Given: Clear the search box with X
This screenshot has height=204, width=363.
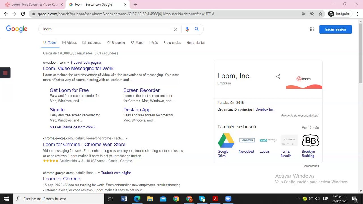Looking at the screenshot, I should tap(175, 29).
